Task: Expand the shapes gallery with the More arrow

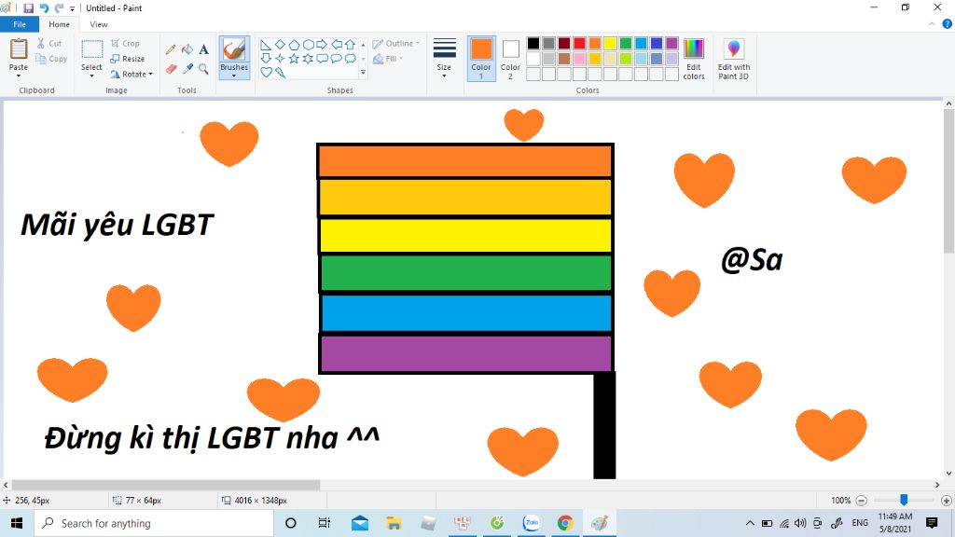Action: coord(363,73)
